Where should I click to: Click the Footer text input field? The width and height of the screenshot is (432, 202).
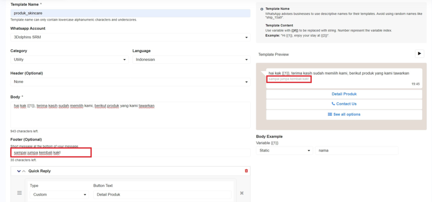click(130, 152)
